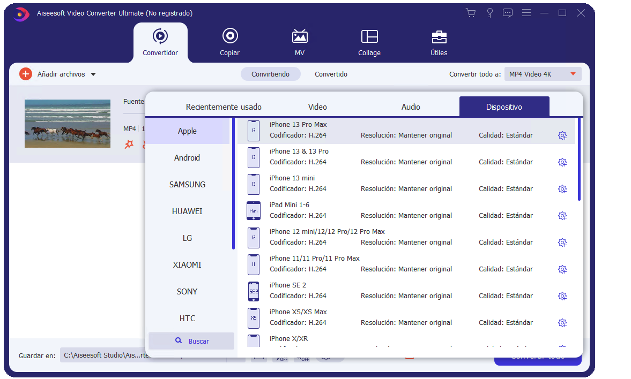The height and width of the screenshot is (379, 631).
Task: Click the Aiseesoft app logo
Action: pyautogui.click(x=21, y=14)
